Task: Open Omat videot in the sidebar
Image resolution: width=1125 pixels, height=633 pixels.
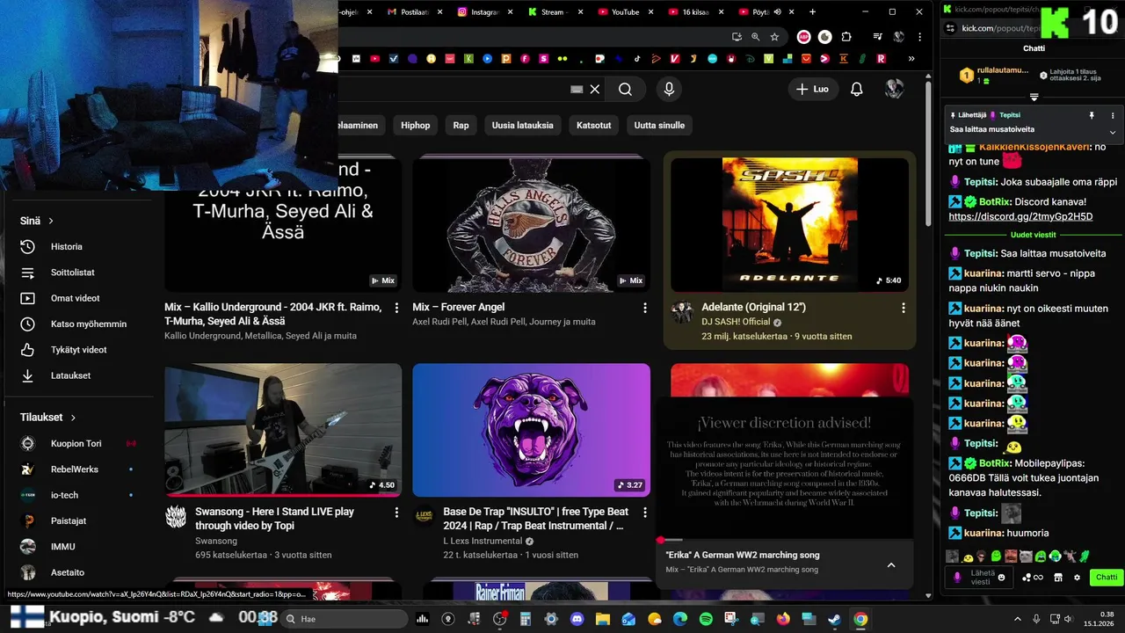Action: pos(77,298)
